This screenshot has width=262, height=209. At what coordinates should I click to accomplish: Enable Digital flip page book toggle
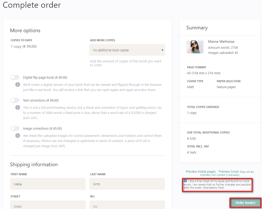(15, 78)
